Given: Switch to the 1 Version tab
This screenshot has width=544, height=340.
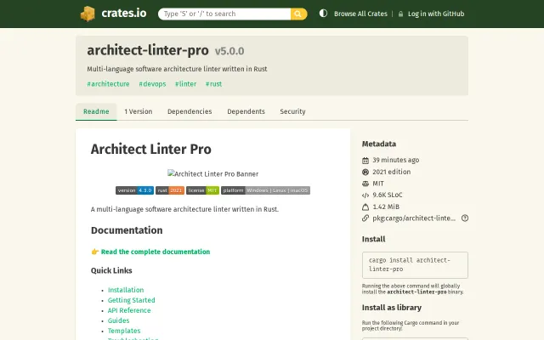Looking at the screenshot, I should [x=138, y=111].
